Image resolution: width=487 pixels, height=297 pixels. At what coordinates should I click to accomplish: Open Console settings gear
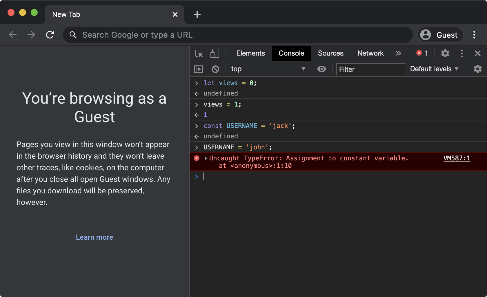click(478, 69)
